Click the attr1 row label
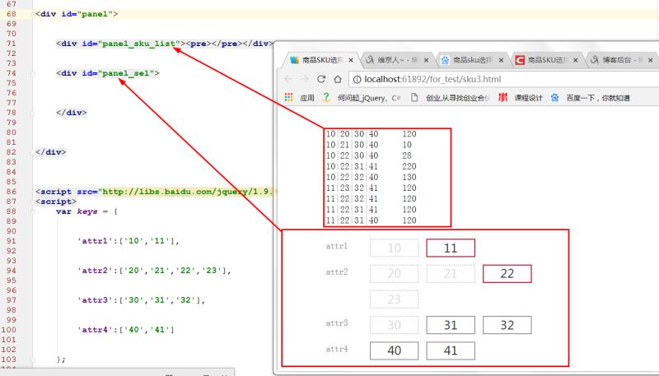 click(337, 246)
